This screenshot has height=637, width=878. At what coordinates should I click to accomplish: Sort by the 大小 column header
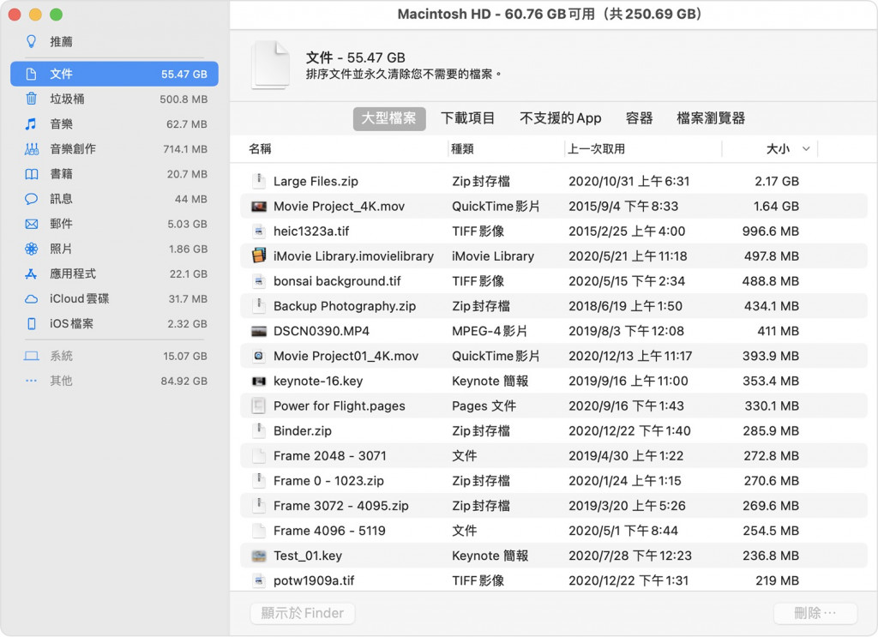pyautogui.click(x=778, y=149)
